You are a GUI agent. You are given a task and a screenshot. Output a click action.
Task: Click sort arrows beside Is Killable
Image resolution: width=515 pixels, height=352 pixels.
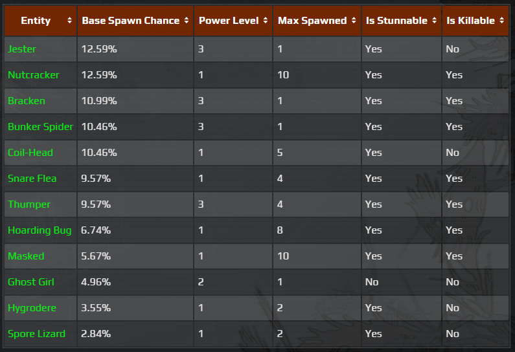(x=502, y=21)
